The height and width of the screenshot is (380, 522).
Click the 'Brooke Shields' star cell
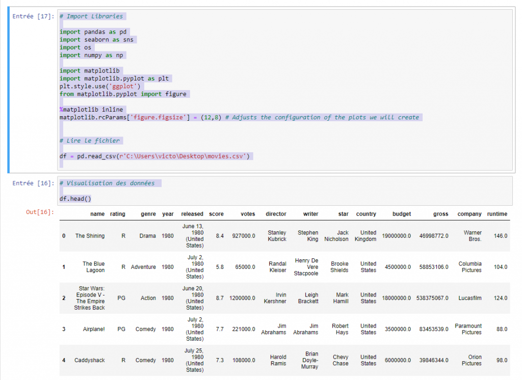339,267
